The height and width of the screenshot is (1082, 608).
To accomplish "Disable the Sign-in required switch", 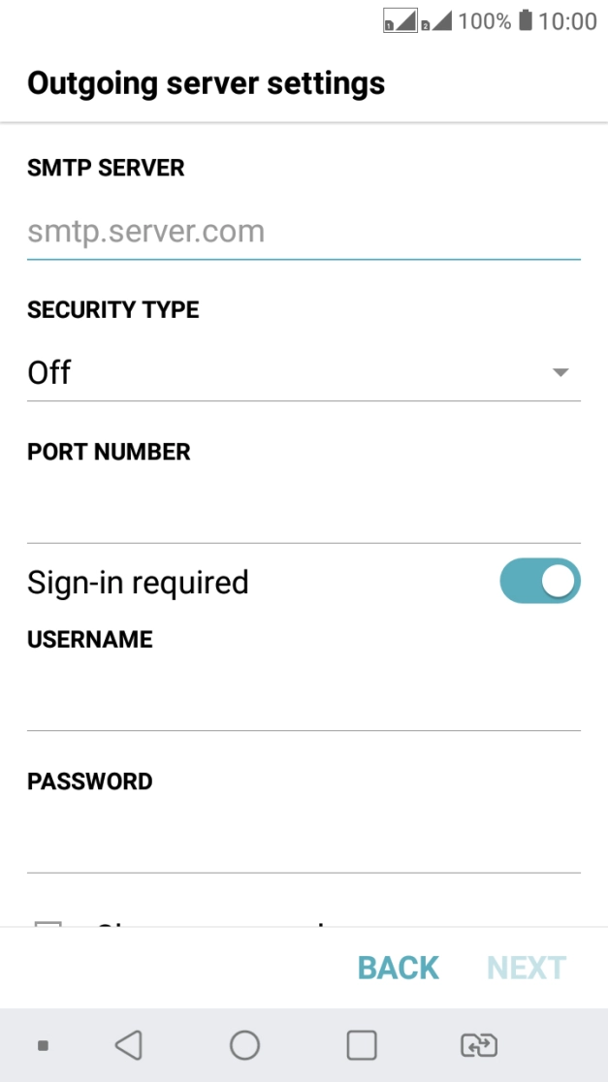I will coord(540,582).
